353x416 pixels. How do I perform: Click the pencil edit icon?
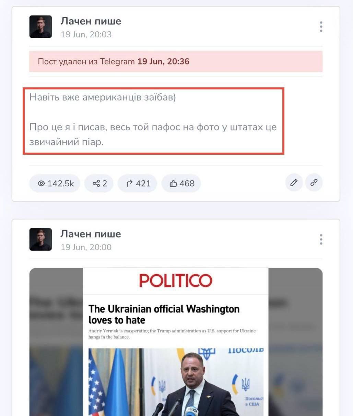(294, 183)
